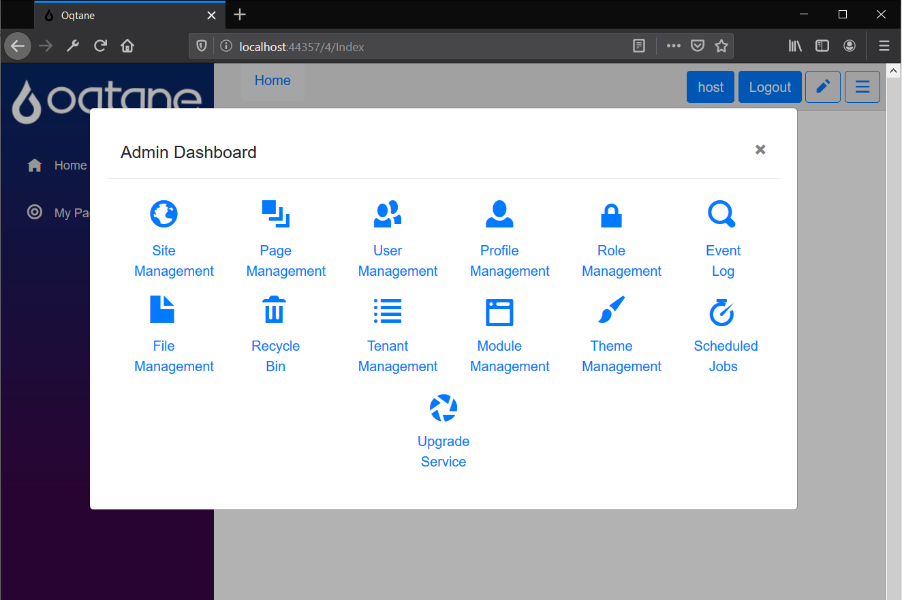
Task: Toggle edit mode with pencil button
Action: click(822, 87)
